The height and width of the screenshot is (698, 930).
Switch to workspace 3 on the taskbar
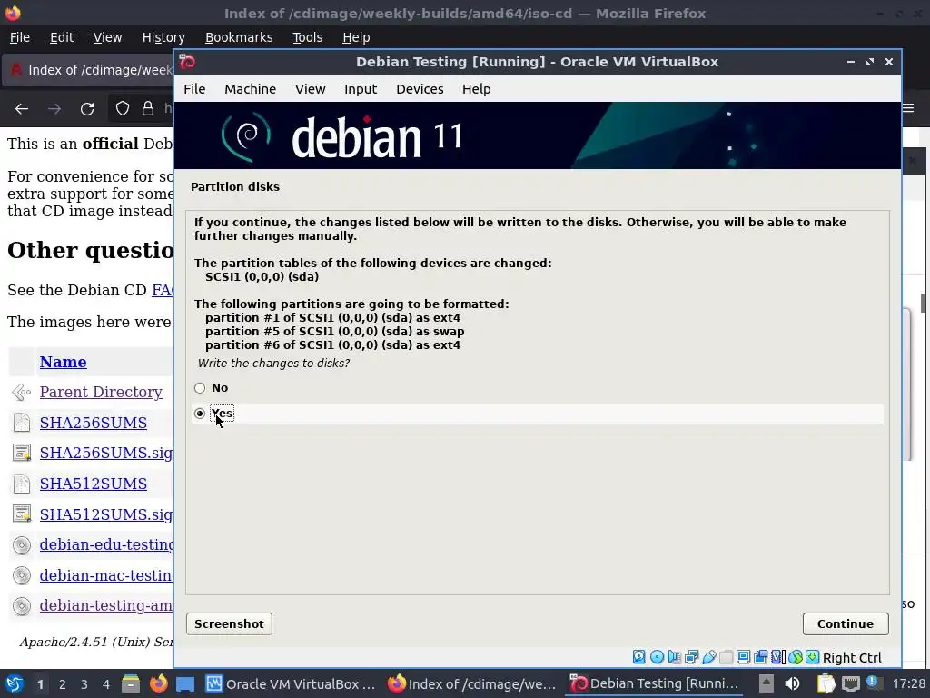[x=84, y=684]
